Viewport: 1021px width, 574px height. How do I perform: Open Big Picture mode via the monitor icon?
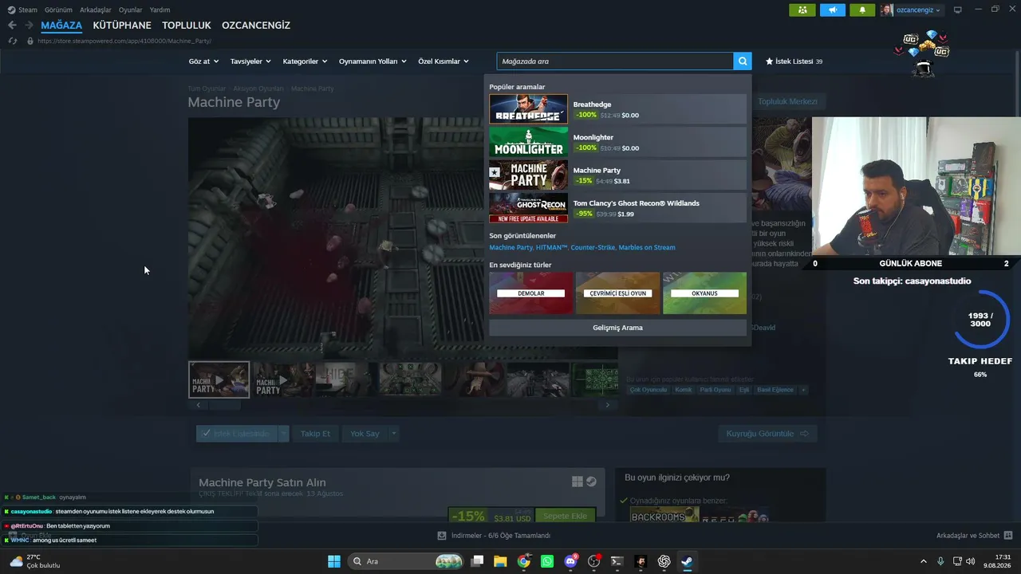[x=958, y=10]
